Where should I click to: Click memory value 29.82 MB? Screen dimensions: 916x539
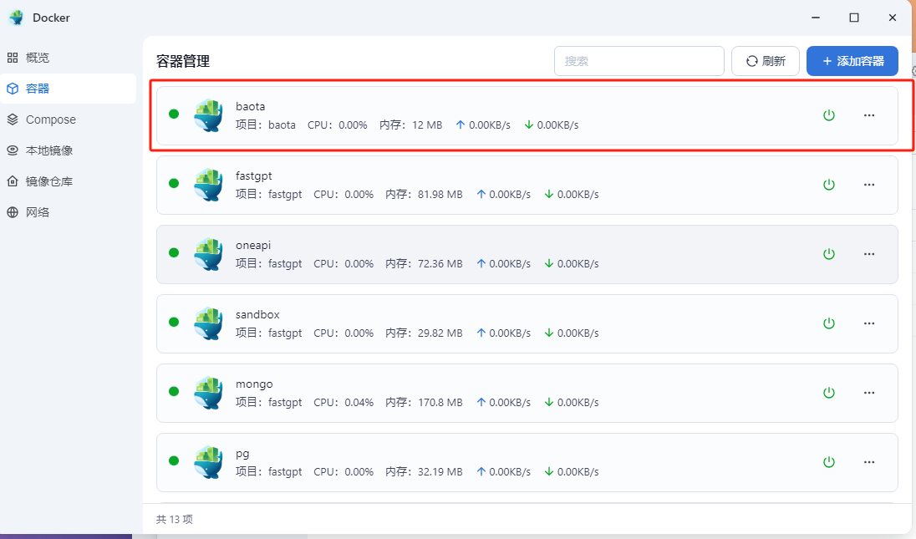click(440, 333)
